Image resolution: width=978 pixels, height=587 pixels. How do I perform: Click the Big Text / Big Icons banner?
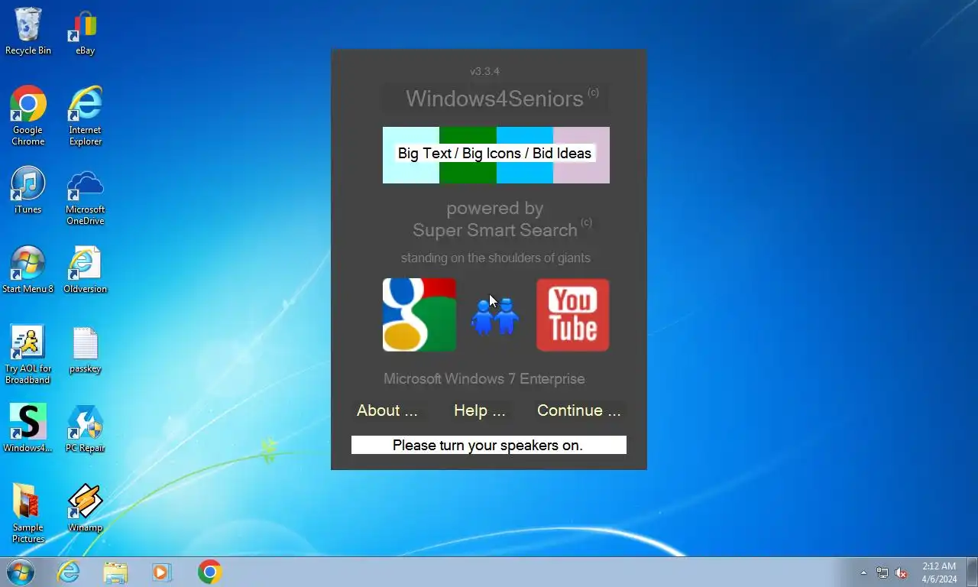pyautogui.click(x=496, y=155)
